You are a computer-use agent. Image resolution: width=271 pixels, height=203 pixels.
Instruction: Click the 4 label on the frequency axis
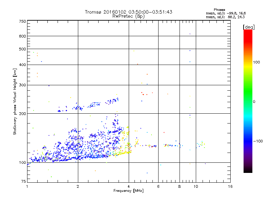point(129,186)
